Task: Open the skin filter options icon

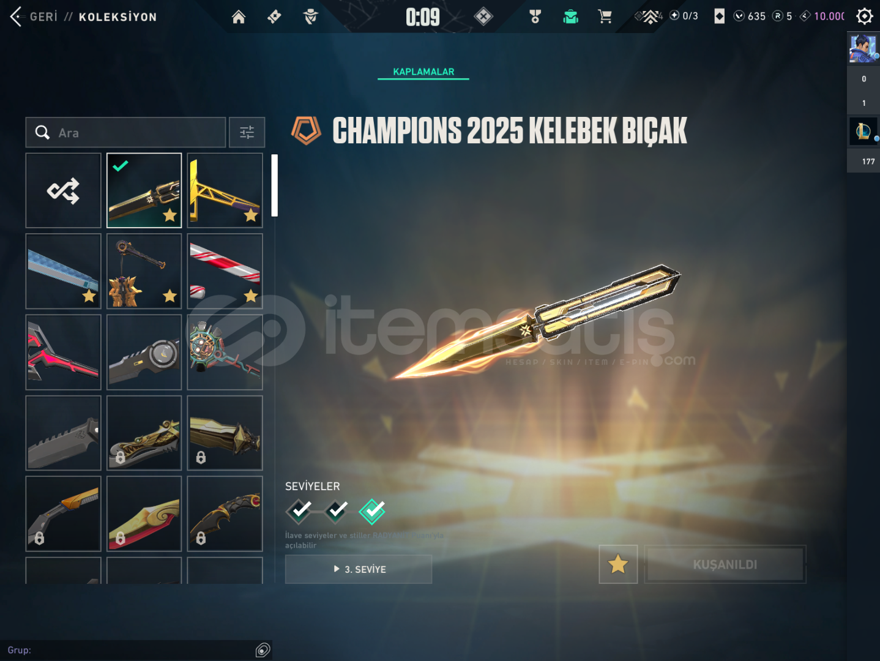Action: pyautogui.click(x=247, y=132)
